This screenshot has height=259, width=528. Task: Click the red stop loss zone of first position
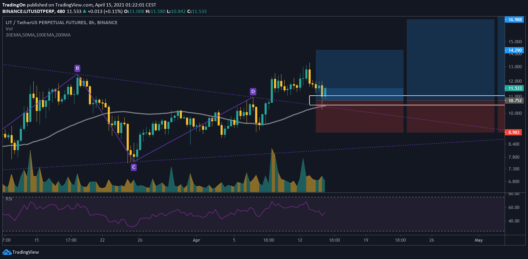(359, 117)
